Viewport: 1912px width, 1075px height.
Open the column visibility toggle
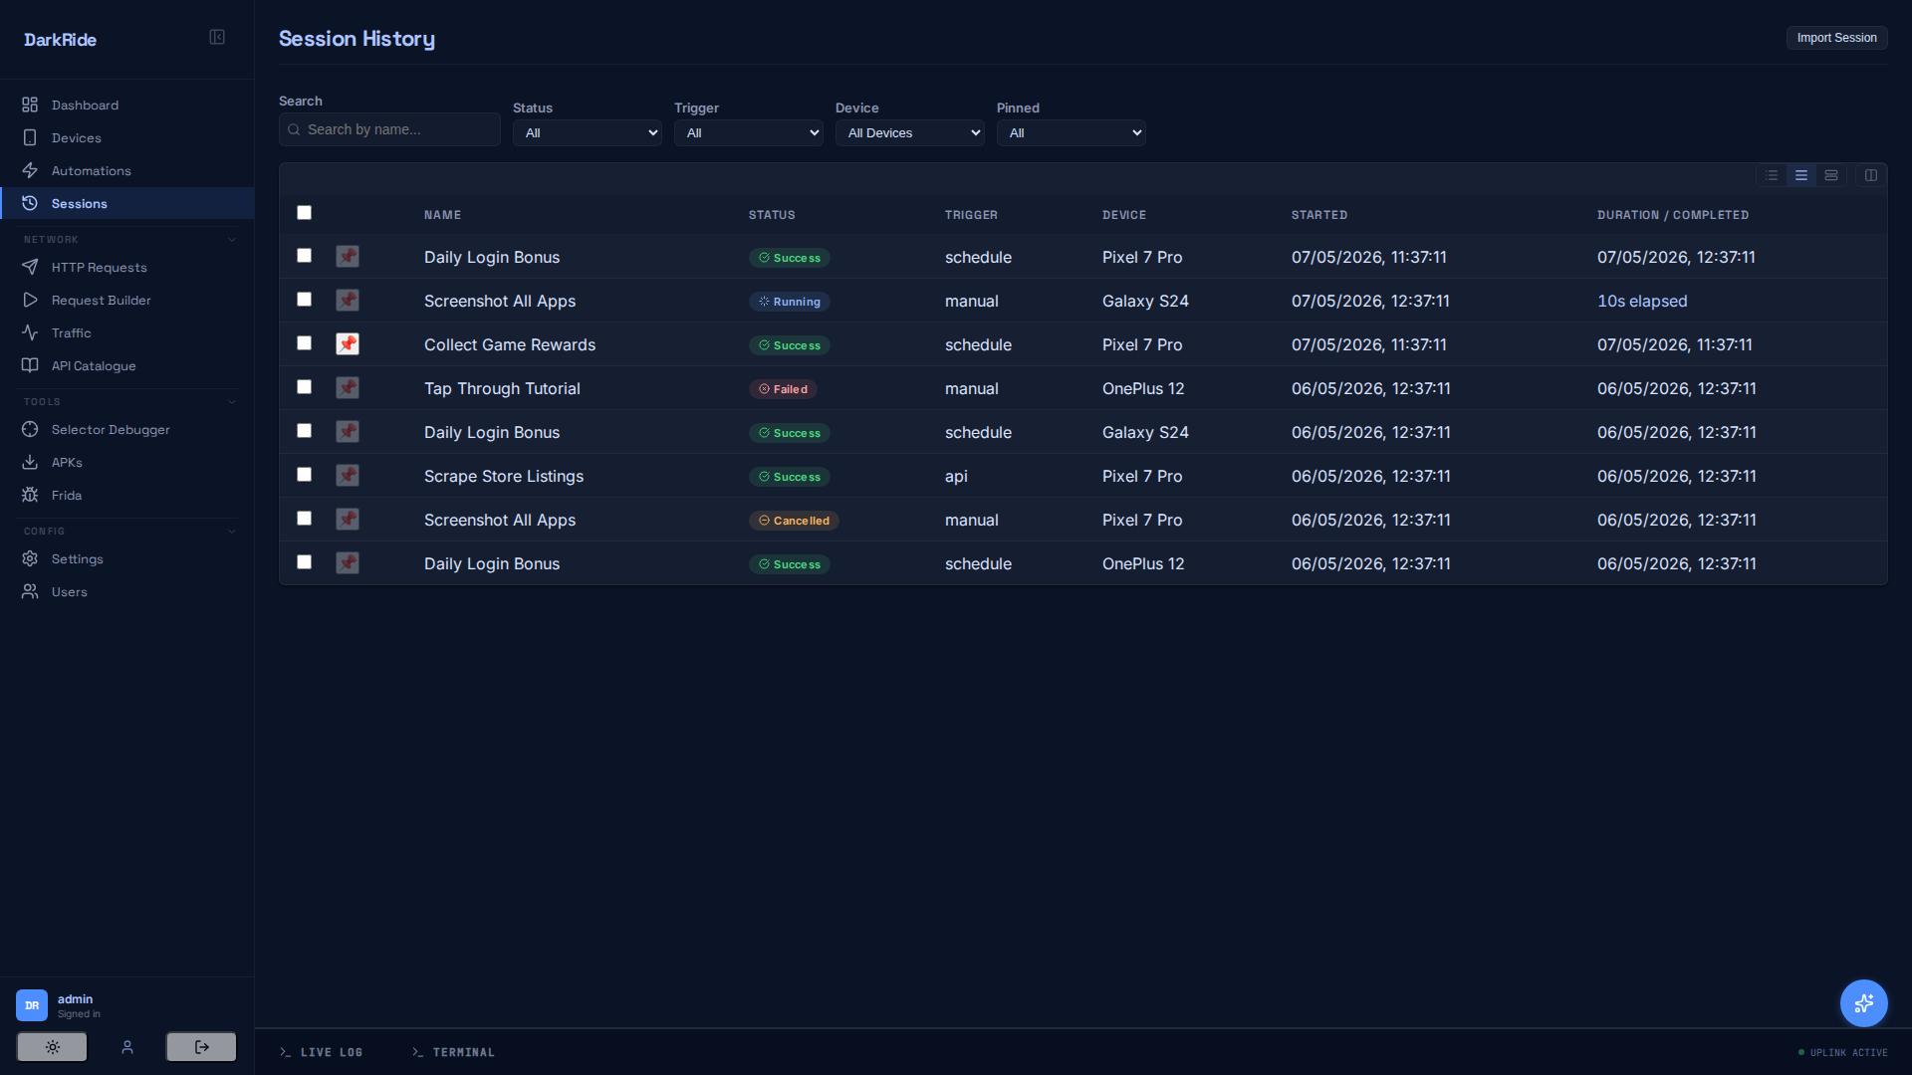pyautogui.click(x=1871, y=175)
